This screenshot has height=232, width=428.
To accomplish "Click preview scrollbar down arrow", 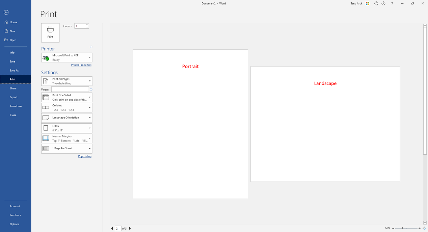I will [425, 223].
